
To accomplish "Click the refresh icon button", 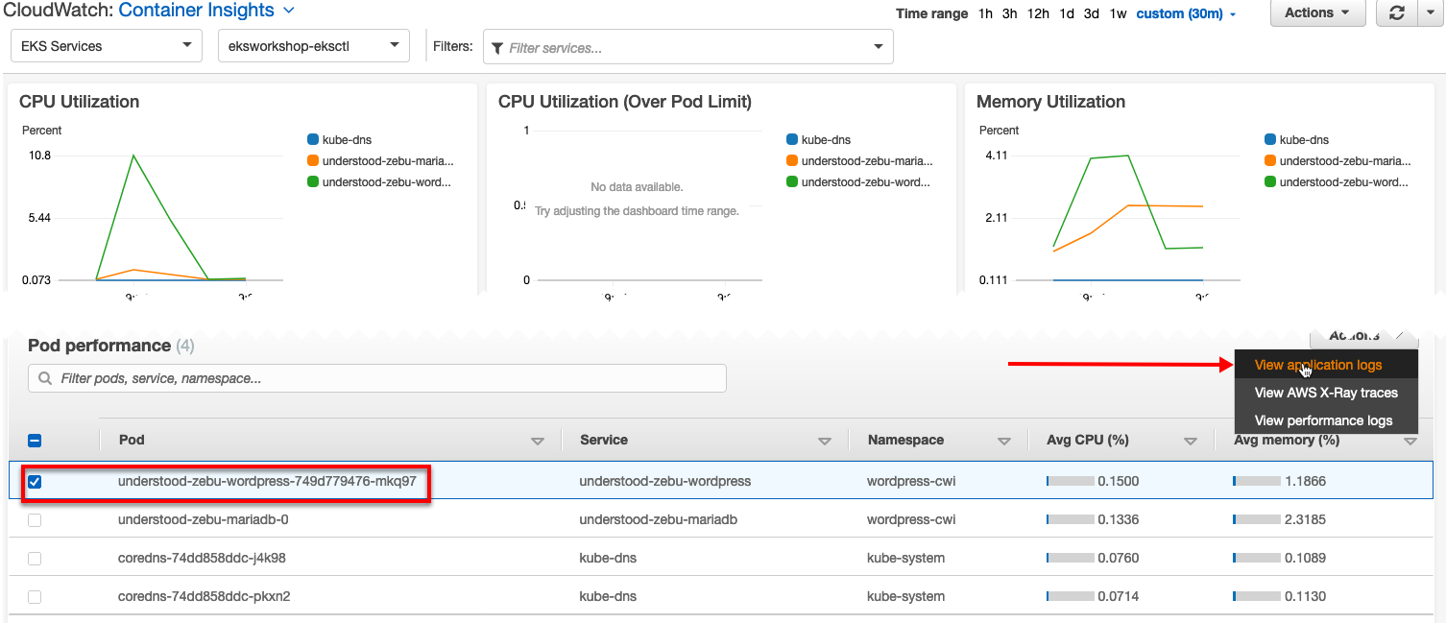I will (1397, 12).
